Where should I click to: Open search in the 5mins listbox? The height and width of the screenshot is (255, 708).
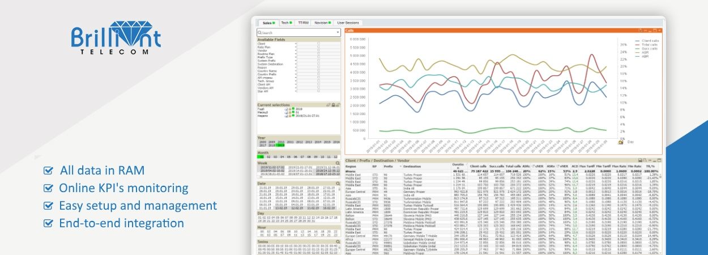[338, 241]
